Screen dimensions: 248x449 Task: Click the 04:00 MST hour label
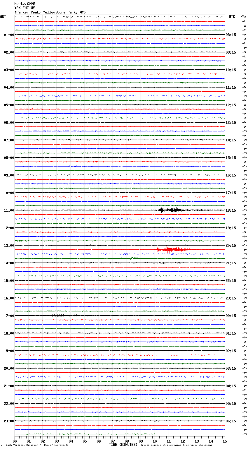[9, 88]
